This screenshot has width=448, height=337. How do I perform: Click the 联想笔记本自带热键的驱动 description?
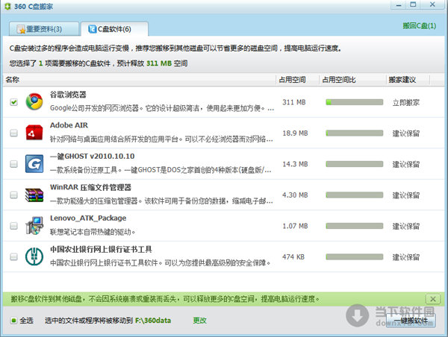pyautogui.click(x=93, y=232)
